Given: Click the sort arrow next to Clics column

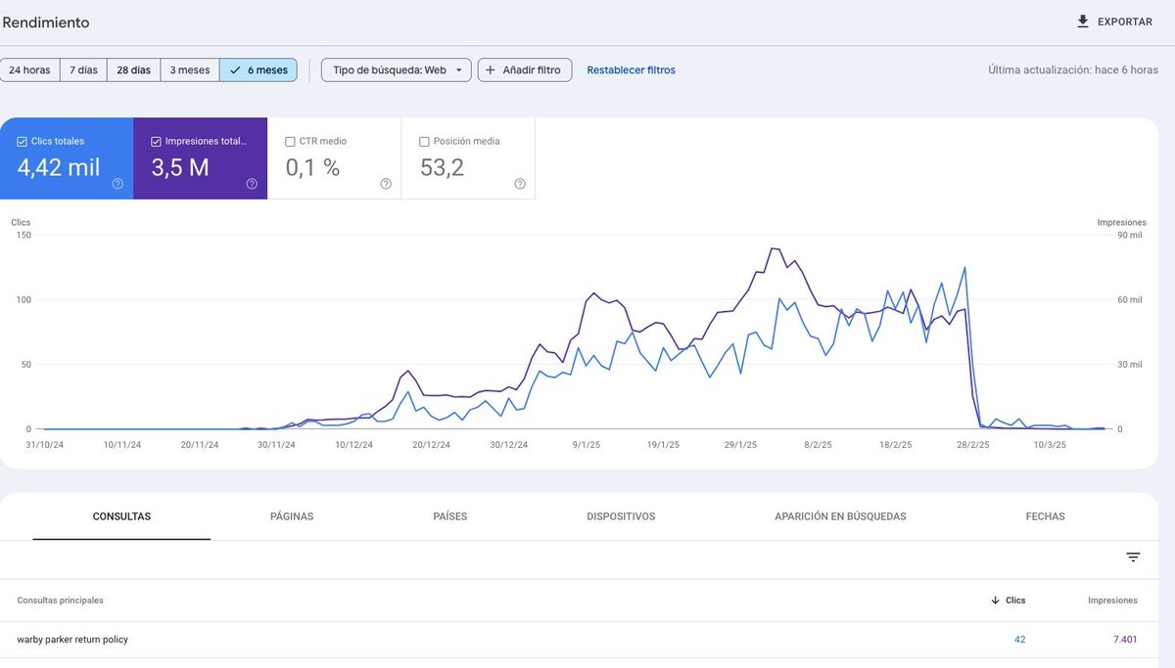Looking at the screenshot, I should pyautogui.click(x=997, y=600).
